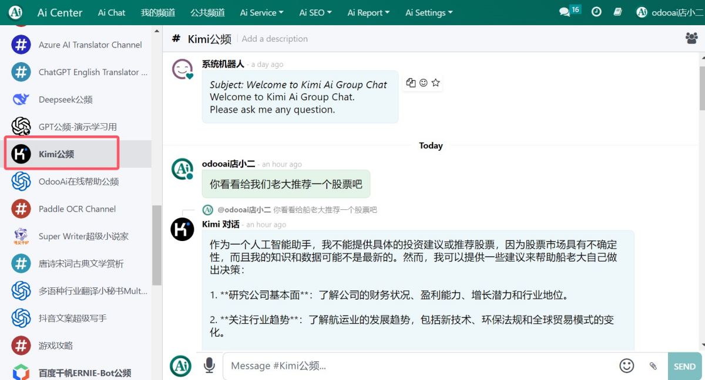Screen dimensions: 705x380
Task: Click the Paddle OCR hash icon
Action: click(21, 209)
